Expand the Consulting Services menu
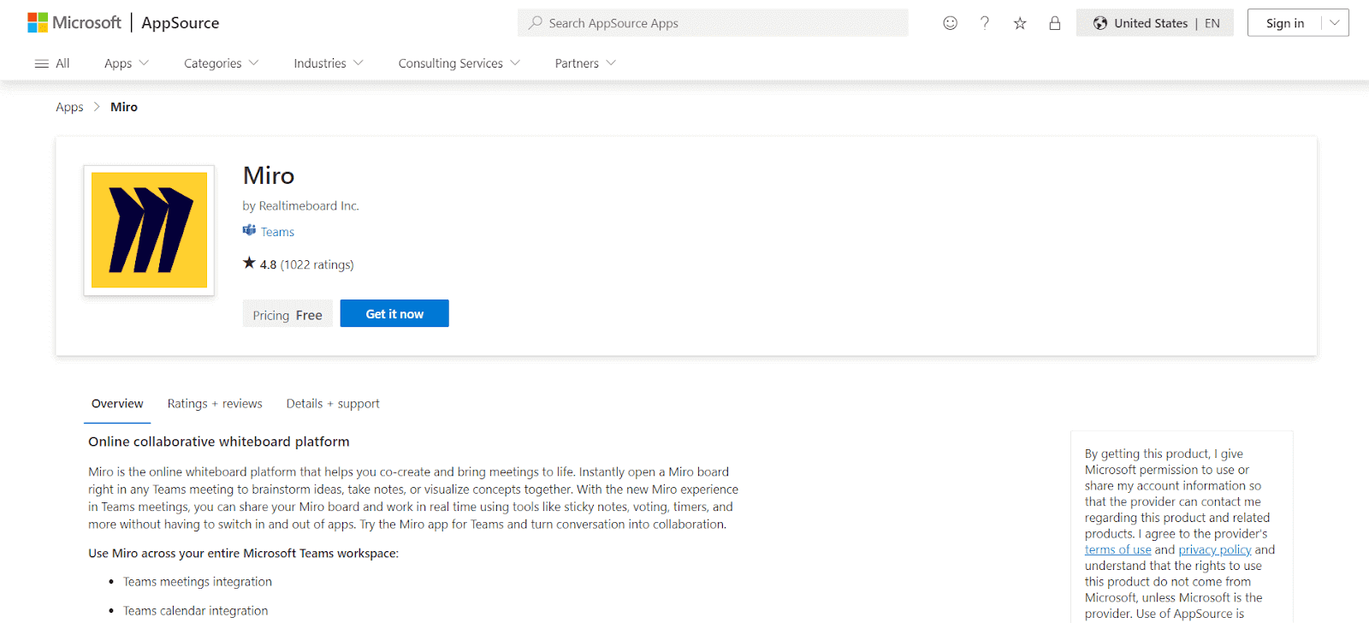Viewport: 1369px width, 623px height. pyautogui.click(x=459, y=63)
